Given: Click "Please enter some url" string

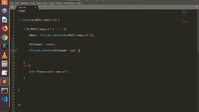Looking at the screenshot, I should coord(52,72).
